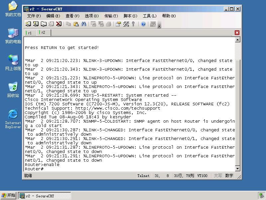Click the grayed printer icon
The height and width of the screenshot is (200, 266).
click(109, 24)
